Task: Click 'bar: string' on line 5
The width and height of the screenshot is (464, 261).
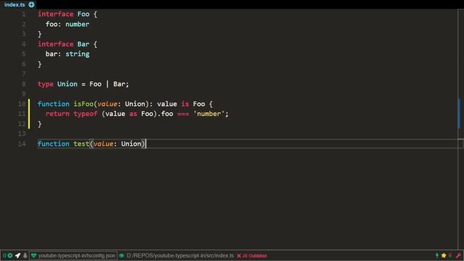Action: point(67,54)
